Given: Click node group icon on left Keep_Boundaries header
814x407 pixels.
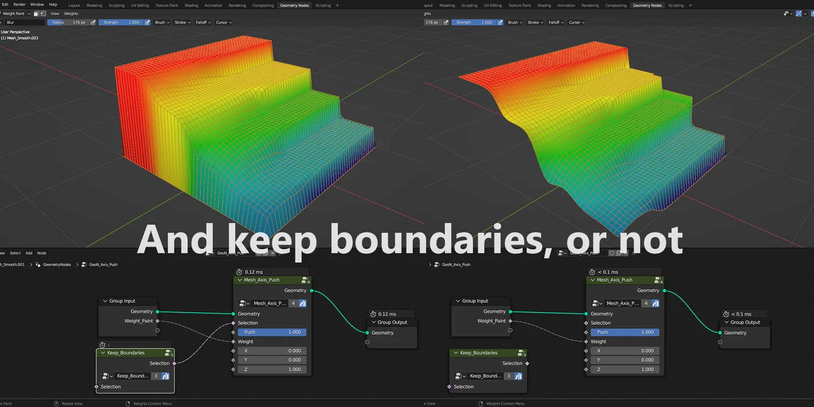Looking at the screenshot, I should (168, 353).
